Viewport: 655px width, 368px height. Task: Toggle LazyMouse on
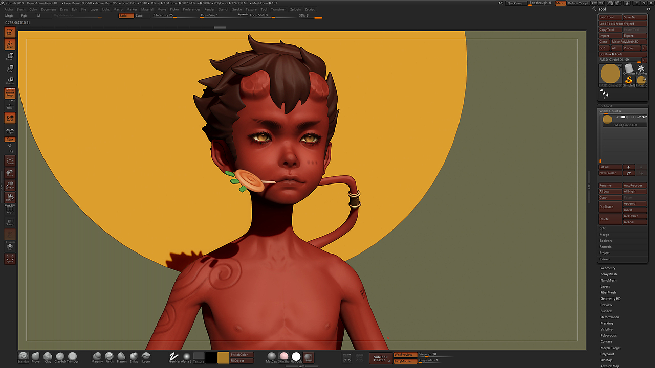click(x=405, y=361)
